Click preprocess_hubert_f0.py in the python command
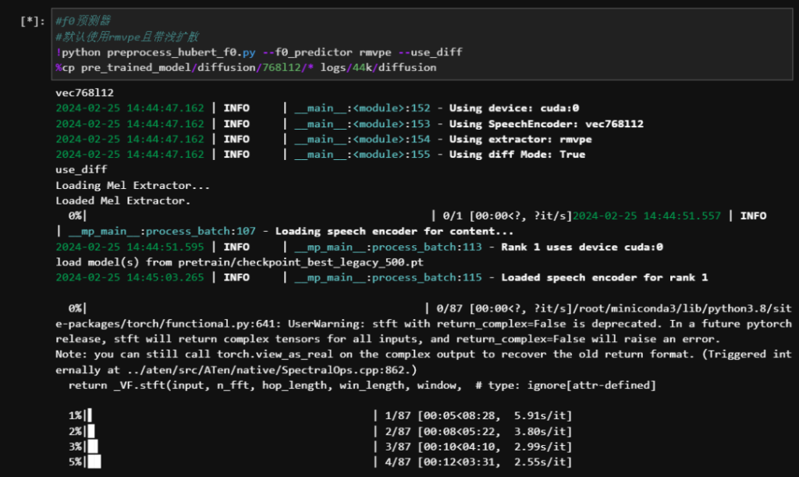 click(x=180, y=52)
